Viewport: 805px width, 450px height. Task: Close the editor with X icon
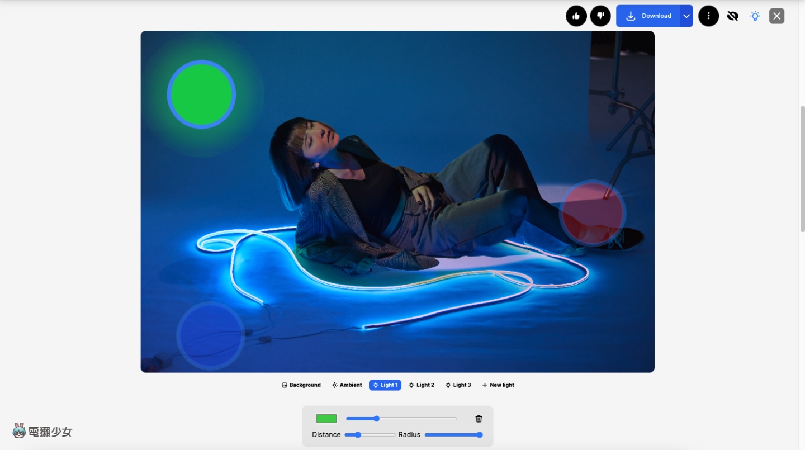pos(776,16)
